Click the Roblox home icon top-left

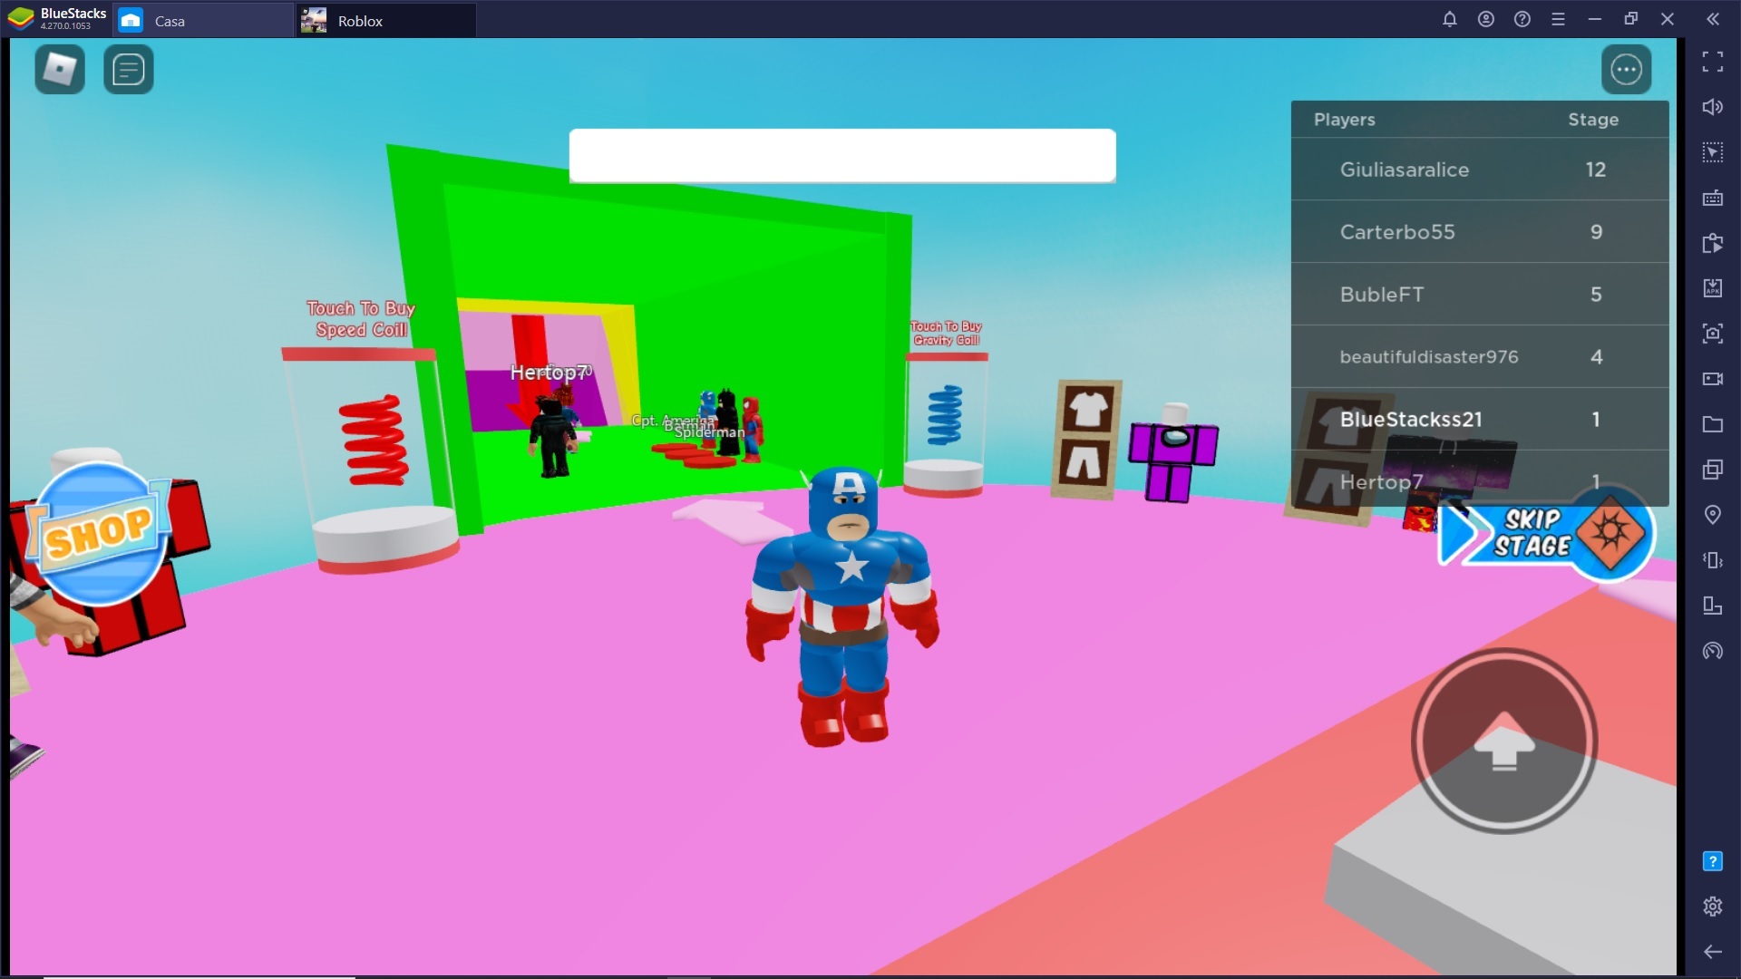coord(59,68)
